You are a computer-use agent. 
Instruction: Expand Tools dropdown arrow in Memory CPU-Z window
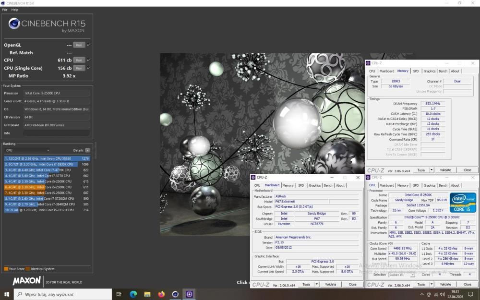[x=432, y=170]
